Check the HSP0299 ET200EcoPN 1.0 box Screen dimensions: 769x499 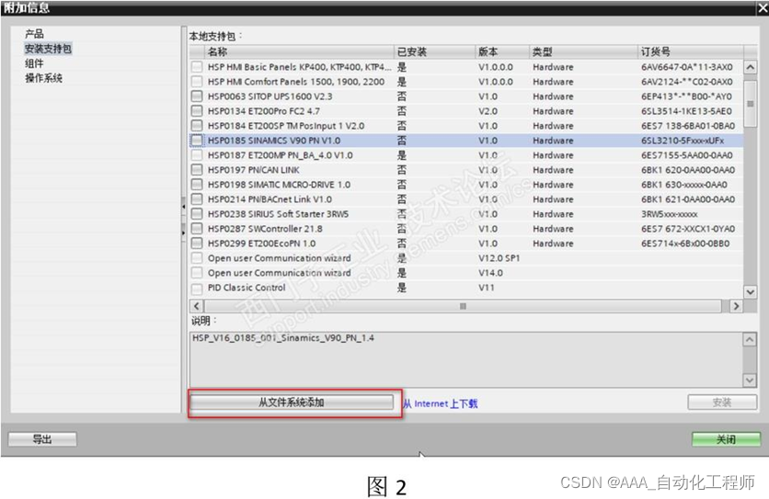[x=197, y=244]
